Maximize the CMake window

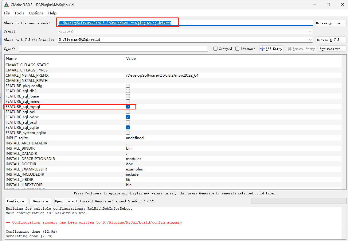pyautogui.click(x=328, y=5)
